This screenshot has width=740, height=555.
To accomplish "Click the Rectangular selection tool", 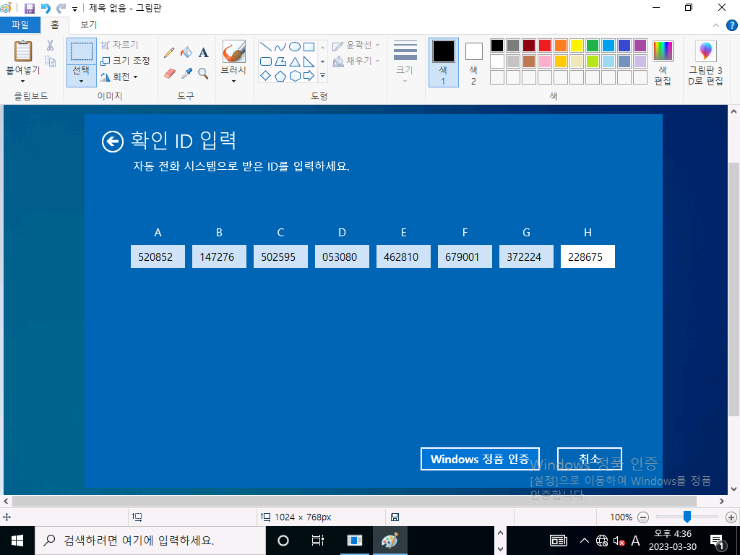I will [x=81, y=51].
